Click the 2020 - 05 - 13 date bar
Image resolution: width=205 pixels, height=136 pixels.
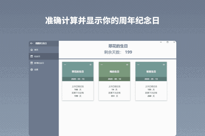coord(151,79)
